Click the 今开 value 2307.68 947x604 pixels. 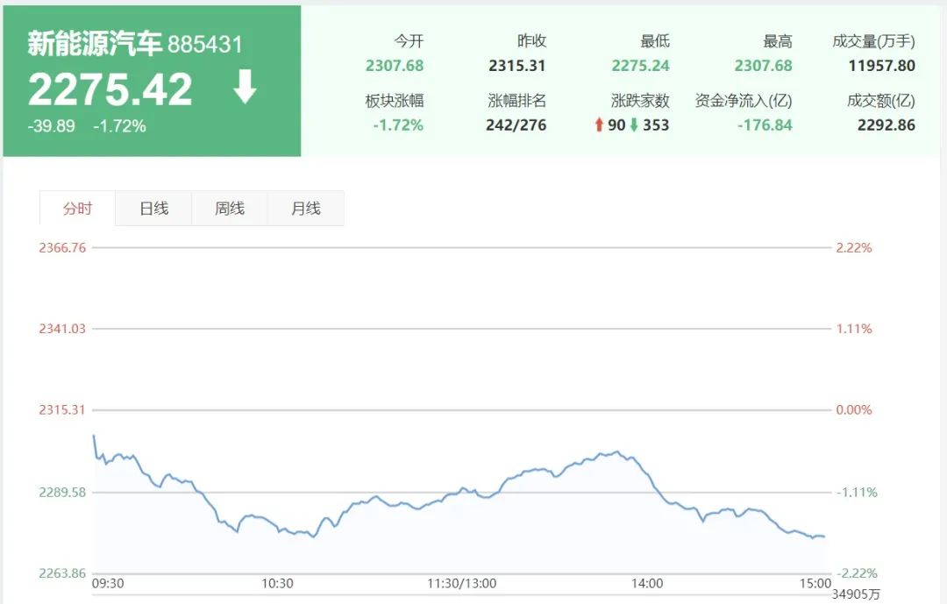pos(395,66)
